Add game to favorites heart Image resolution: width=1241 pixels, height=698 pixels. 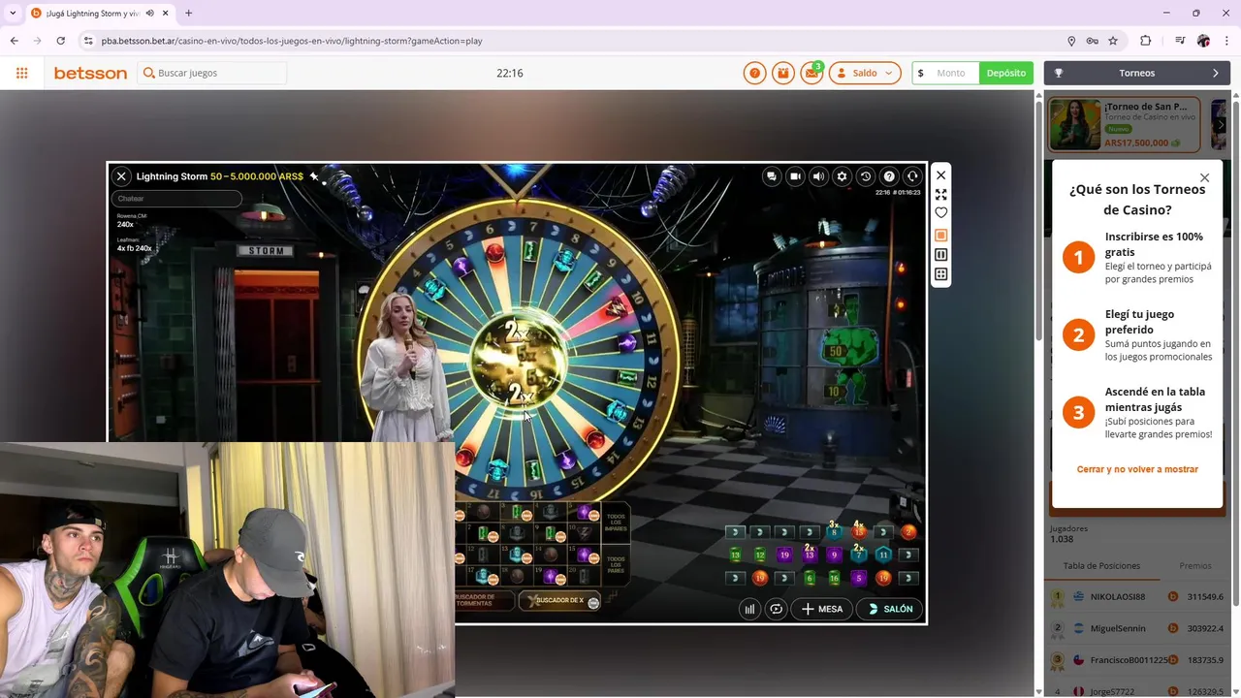[940, 213]
